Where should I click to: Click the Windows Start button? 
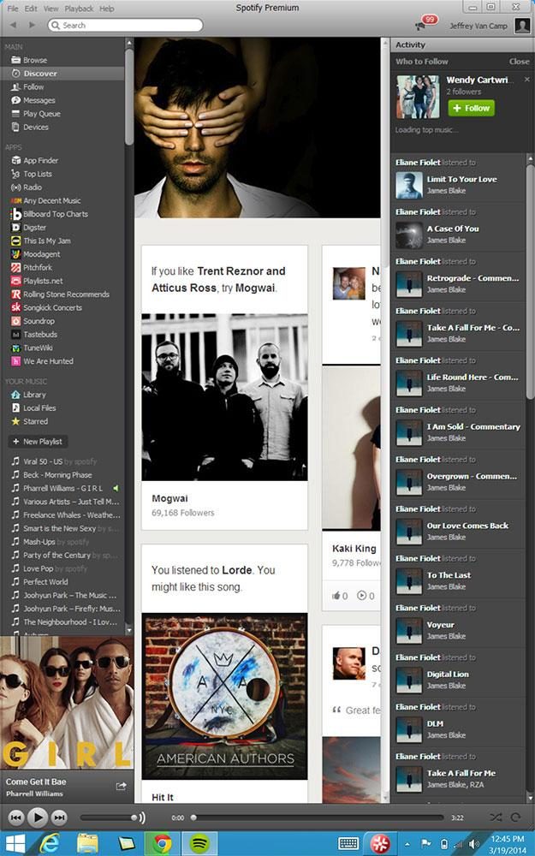pos(15,843)
